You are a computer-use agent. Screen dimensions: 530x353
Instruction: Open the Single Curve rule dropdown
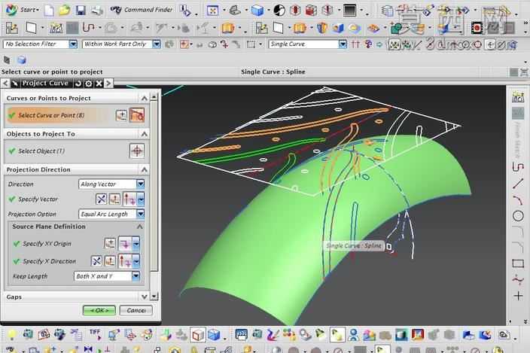[343, 44]
